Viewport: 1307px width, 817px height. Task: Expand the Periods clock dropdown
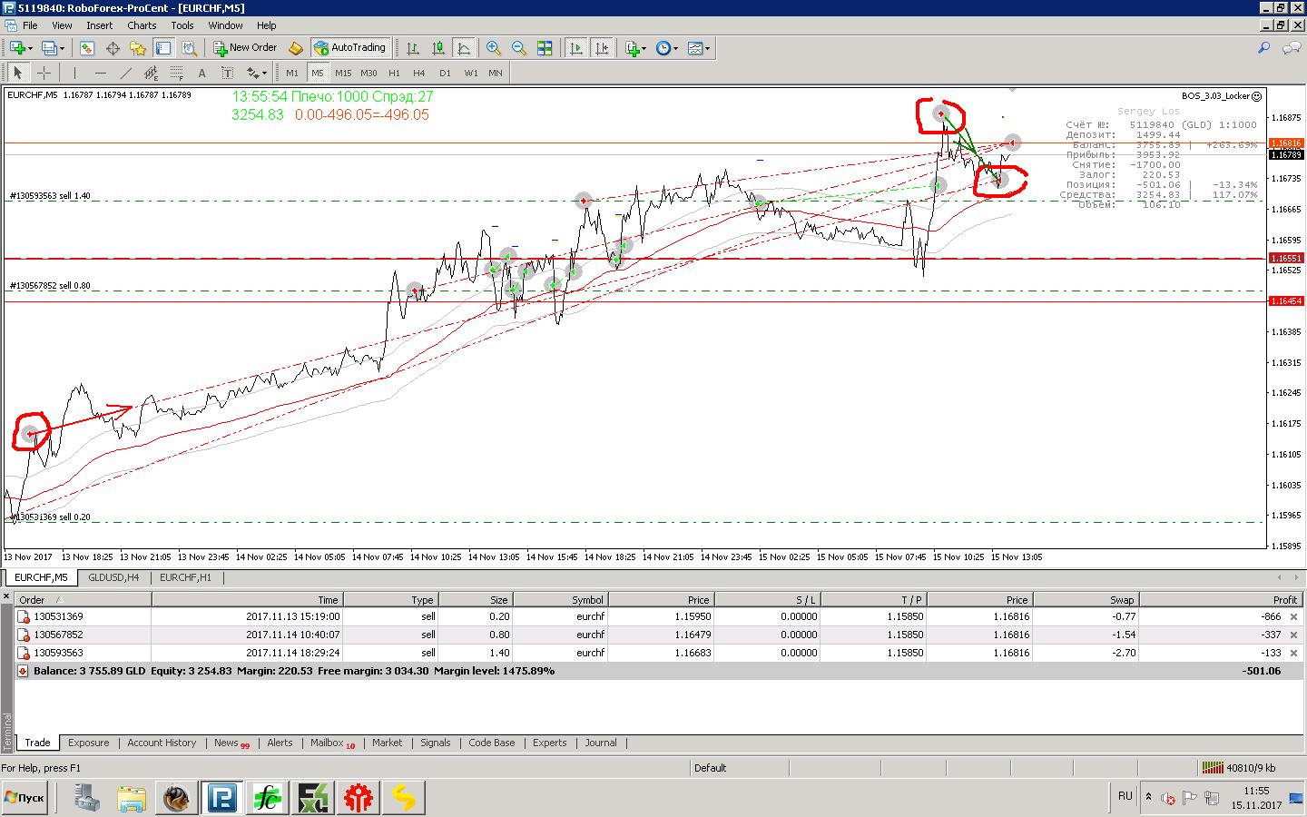(675, 48)
